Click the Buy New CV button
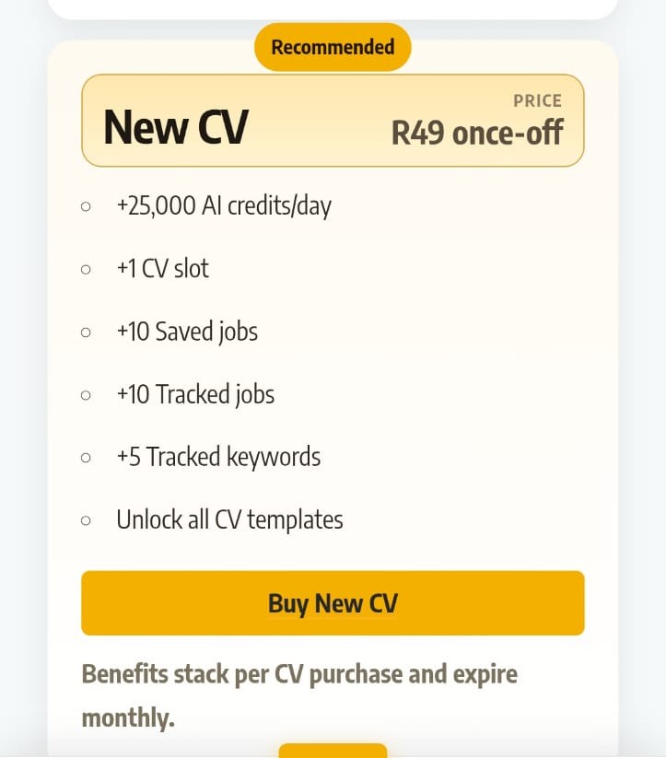The image size is (666, 758). pyautogui.click(x=333, y=603)
